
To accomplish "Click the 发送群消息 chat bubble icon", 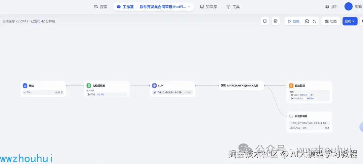I will (291, 116).
